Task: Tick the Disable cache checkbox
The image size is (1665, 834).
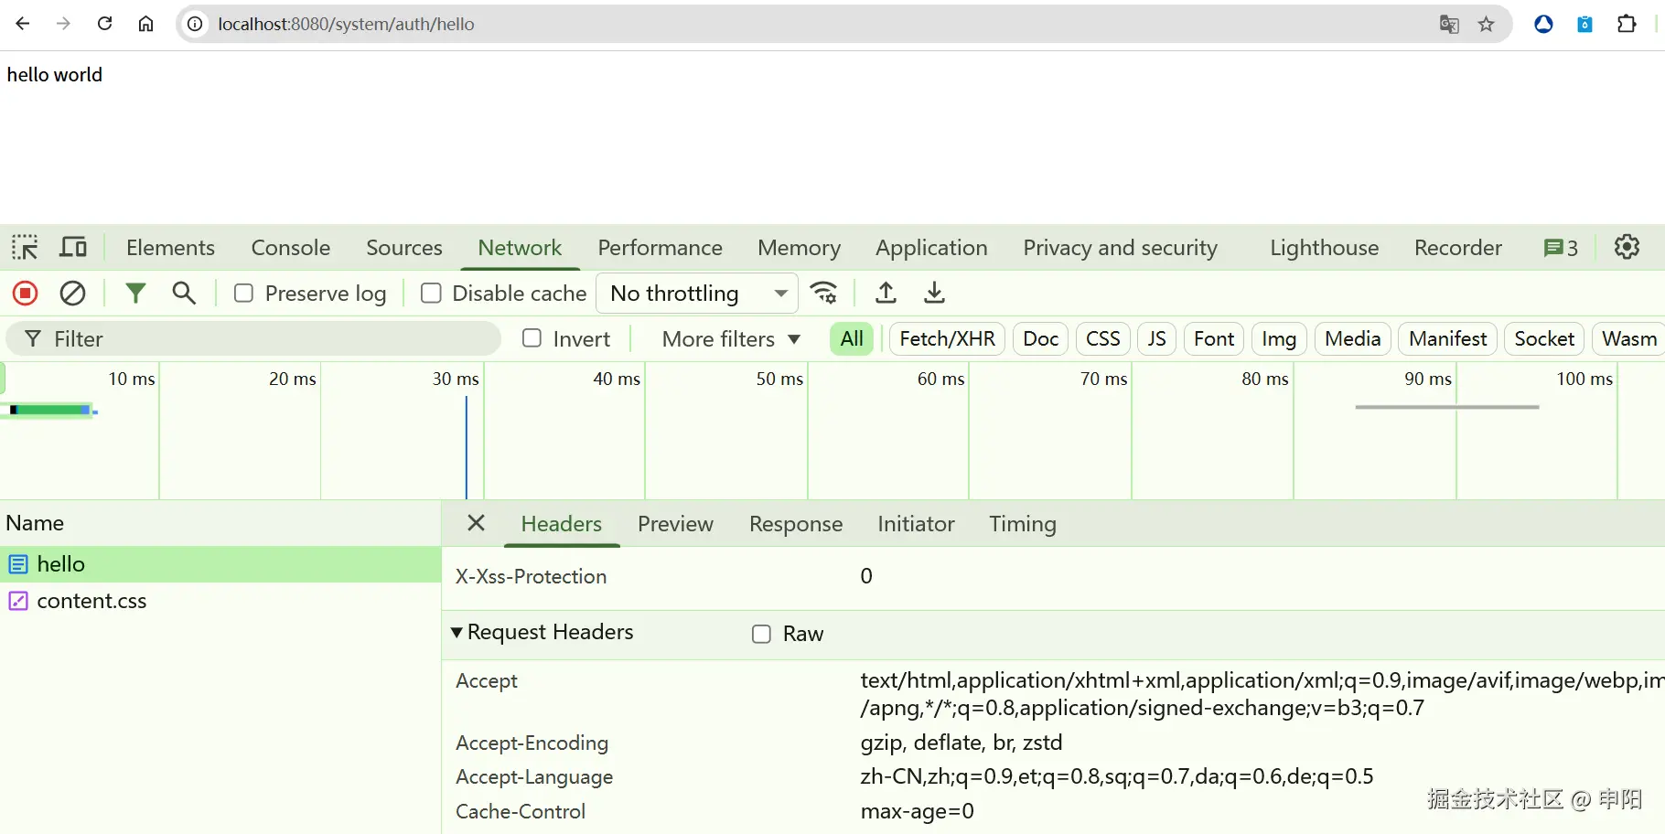Action: tap(431, 294)
